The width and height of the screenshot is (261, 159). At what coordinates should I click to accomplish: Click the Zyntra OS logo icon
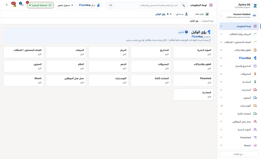(255, 6)
